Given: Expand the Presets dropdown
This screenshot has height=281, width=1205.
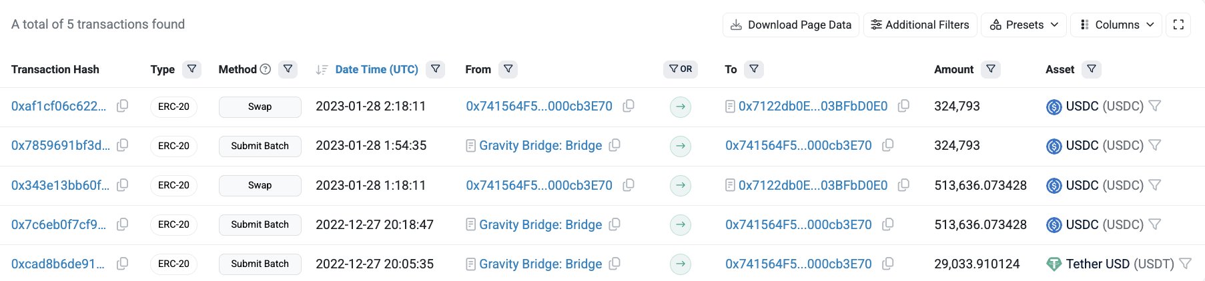Looking at the screenshot, I should [x=1024, y=25].
